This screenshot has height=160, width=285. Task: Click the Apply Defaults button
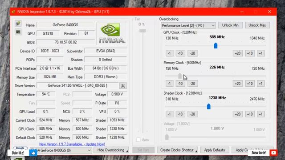coord(215,150)
